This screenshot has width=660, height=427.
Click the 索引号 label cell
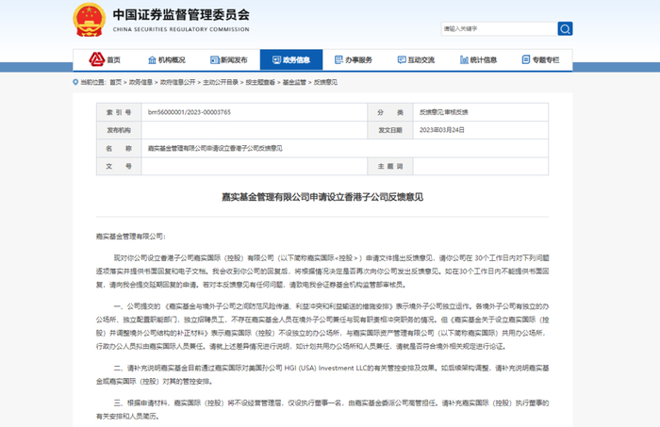coord(119,112)
